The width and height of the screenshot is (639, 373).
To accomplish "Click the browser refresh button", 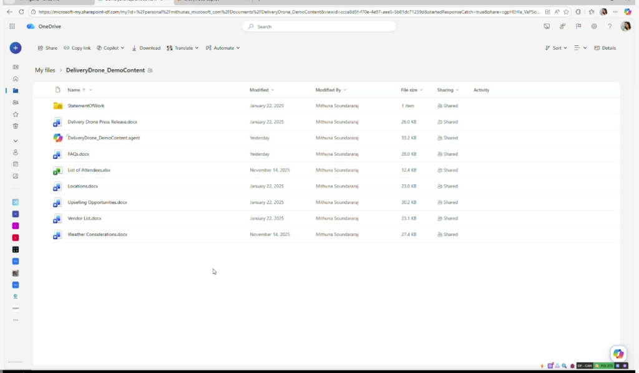I will click(21, 12).
